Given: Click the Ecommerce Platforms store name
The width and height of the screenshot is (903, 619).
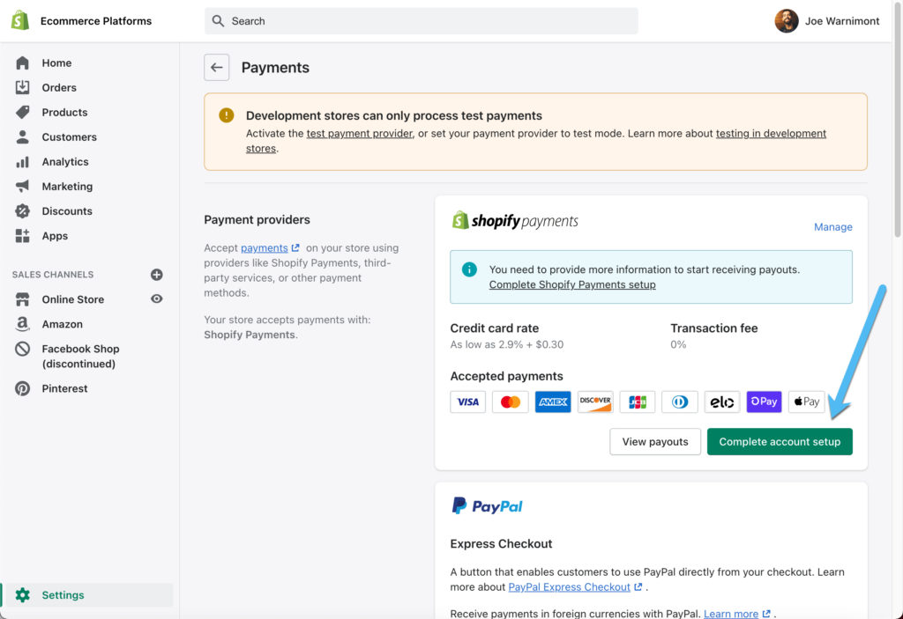Looking at the screenshot, I should [x=96, y=21].
